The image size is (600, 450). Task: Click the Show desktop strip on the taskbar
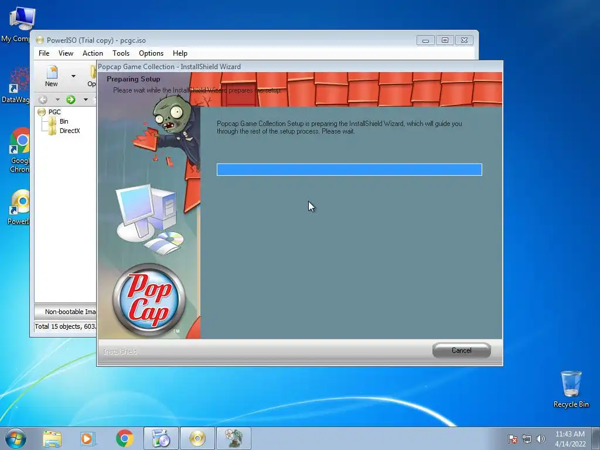coord(596,438)
